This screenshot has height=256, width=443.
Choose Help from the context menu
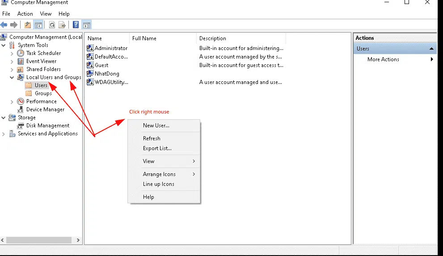point(164,197)
